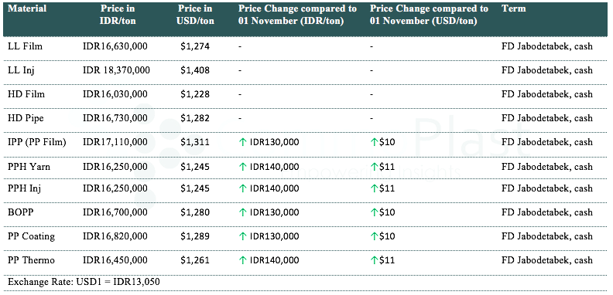
Task: Click green up arrow beside IDR130,000 in IPP (PP Film) row
Action: (243, 142)
